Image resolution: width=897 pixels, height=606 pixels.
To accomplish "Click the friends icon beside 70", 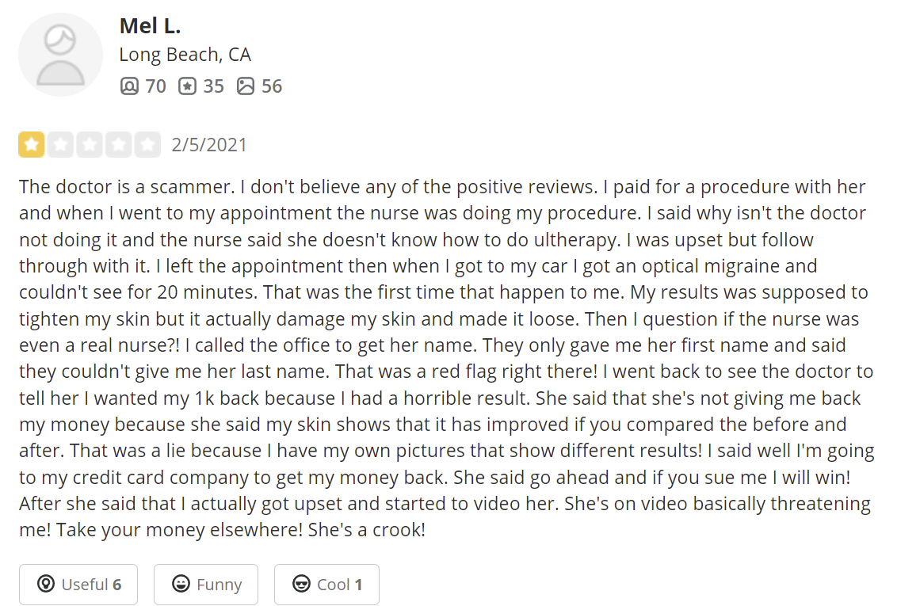I will (129, 86).
